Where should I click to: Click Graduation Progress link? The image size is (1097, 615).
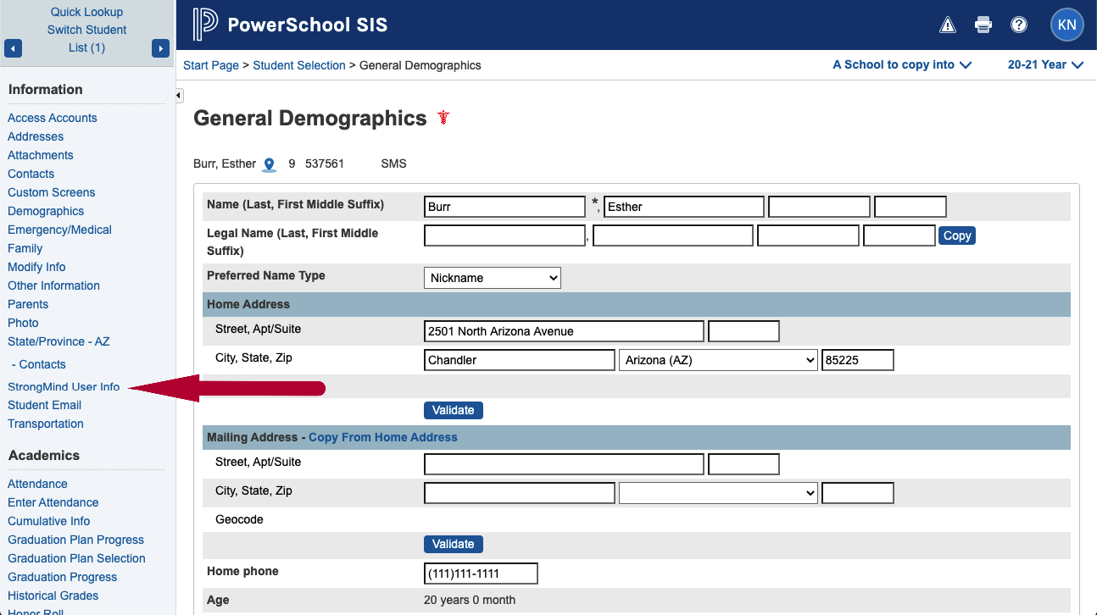tap(63, 577)
